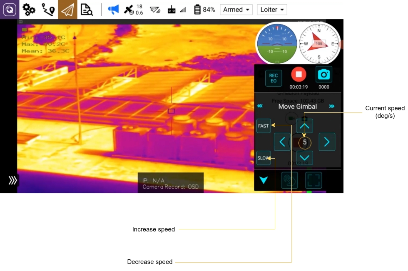Stop the video recording
This screenshot has width=408, height=271.
pyautogui.click(x=299, y=75)
